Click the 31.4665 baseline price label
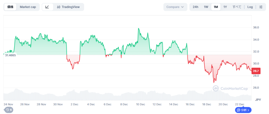Image resolution: width=269 pixels, height=114 pixels. pos(11,55)
